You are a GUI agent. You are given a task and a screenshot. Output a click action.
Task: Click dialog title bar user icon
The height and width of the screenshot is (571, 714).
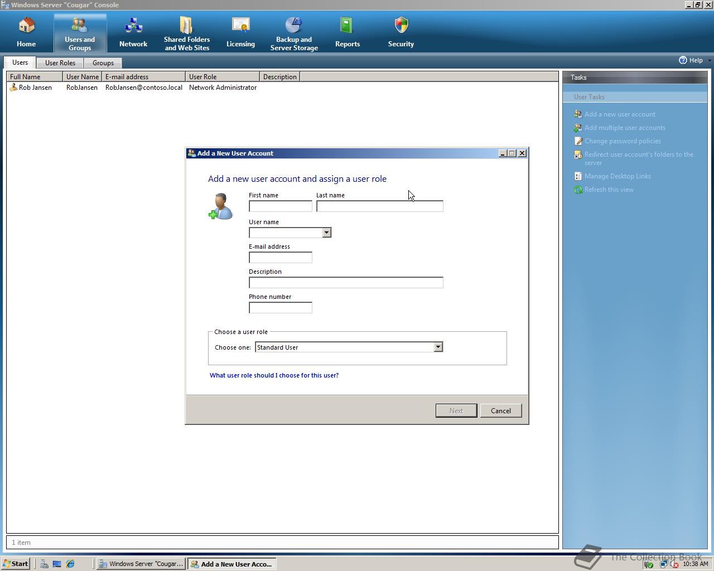191,153
